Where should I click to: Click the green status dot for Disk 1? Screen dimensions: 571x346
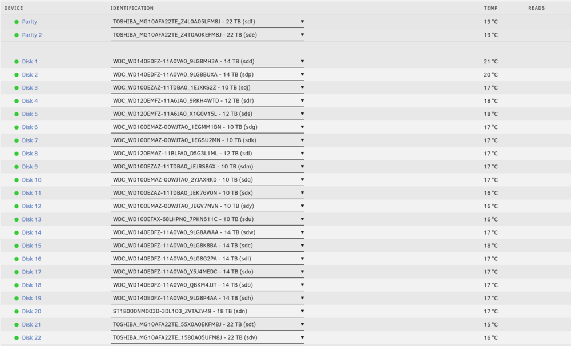click(17, 62)
